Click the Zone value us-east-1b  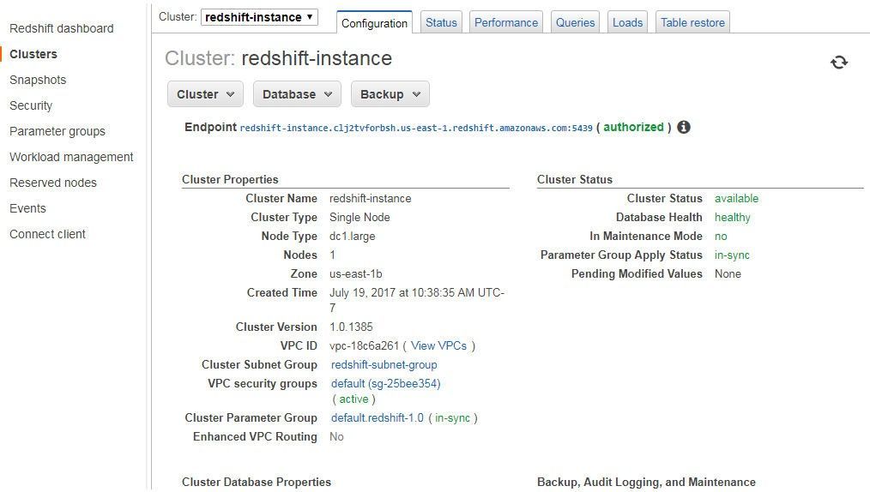pyautogui.click(x=356, y=273)
